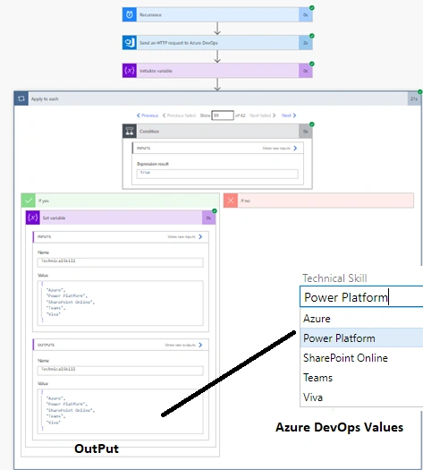
Task: Click the Technical Skill field label
Action: click(x=334, y=278)
